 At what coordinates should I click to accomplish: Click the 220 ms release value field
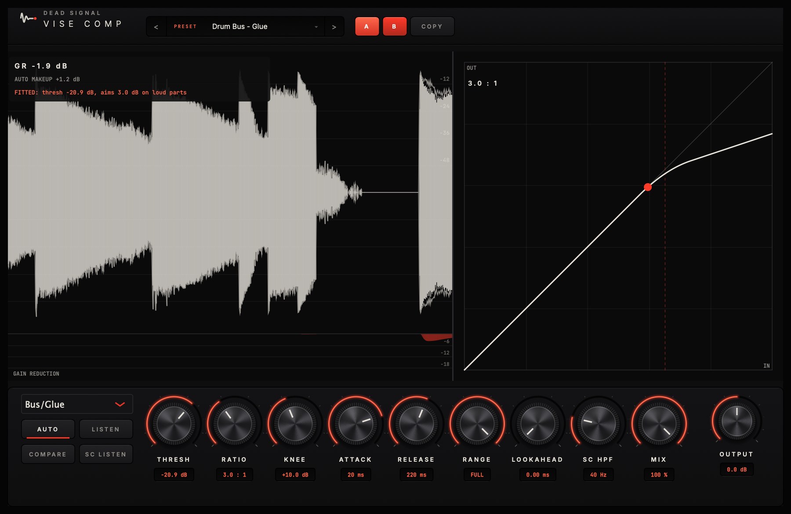point(417,475)
